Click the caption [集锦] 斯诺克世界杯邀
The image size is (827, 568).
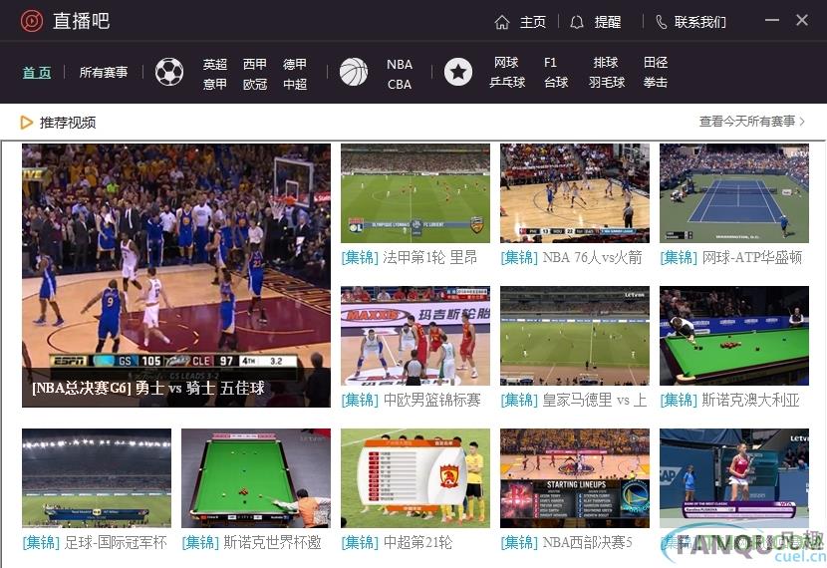(x=251, y=543)
